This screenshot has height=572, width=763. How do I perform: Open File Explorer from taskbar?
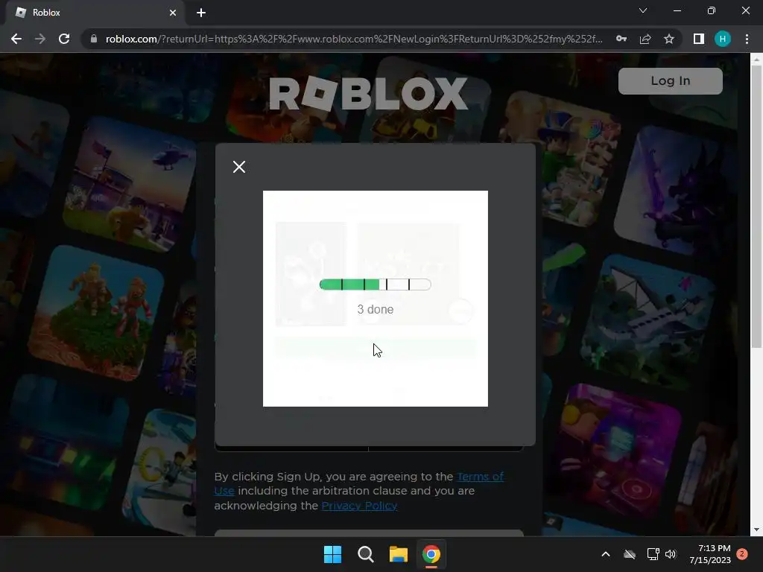(x=399, y=554)
